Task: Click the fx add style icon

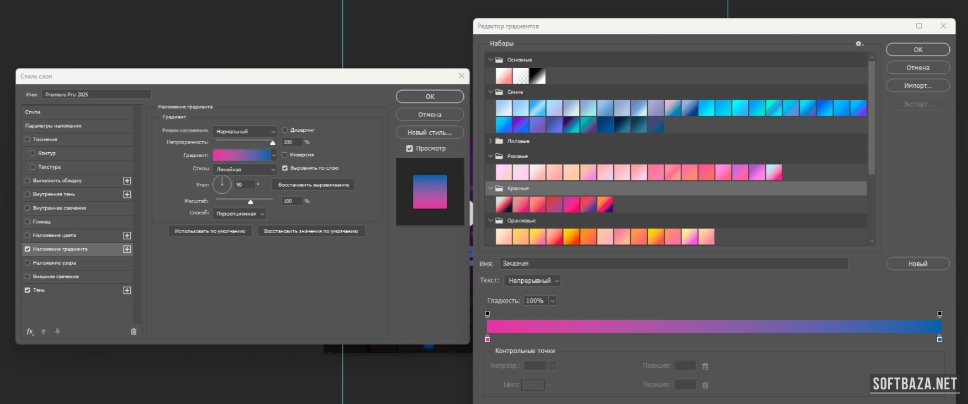Action: pyautogui.click(x=30, y=331)
